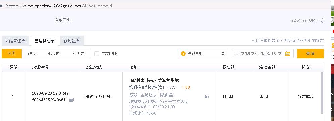
Task: Copy bet ID 5086438529496811 with copy icon
Action: pos(71,100)
